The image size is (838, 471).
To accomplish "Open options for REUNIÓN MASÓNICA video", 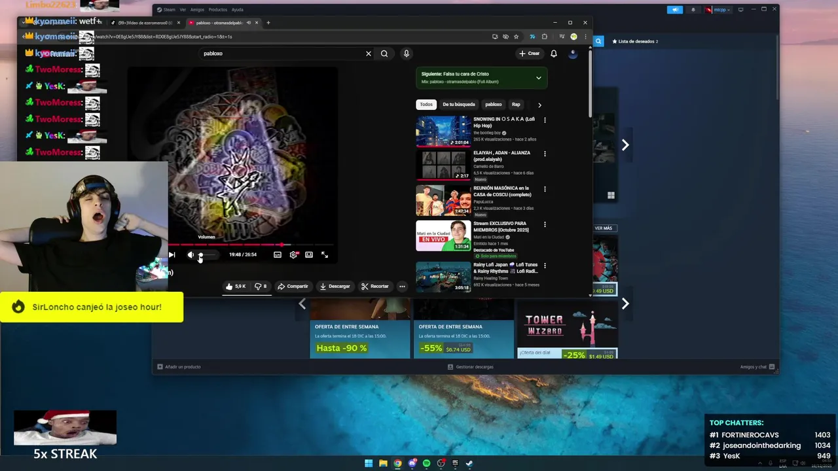I will point(545,189).
